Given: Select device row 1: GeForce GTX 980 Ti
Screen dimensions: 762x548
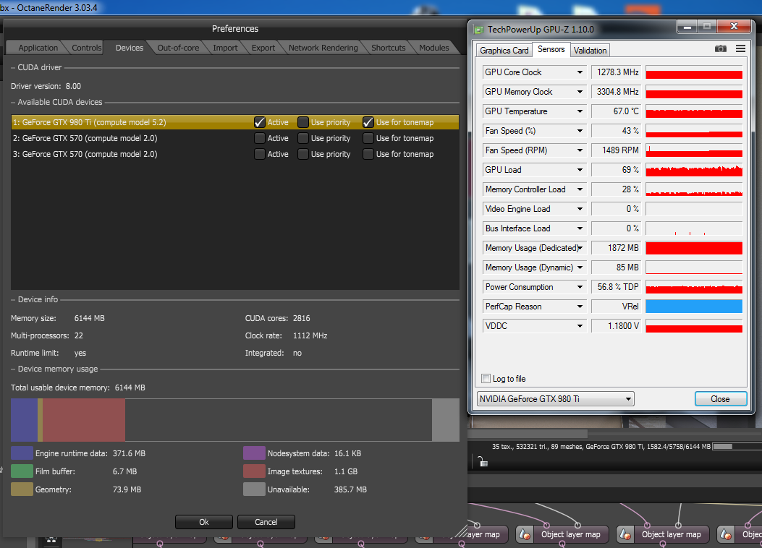Looking at the screenshot, I should 234,122.
